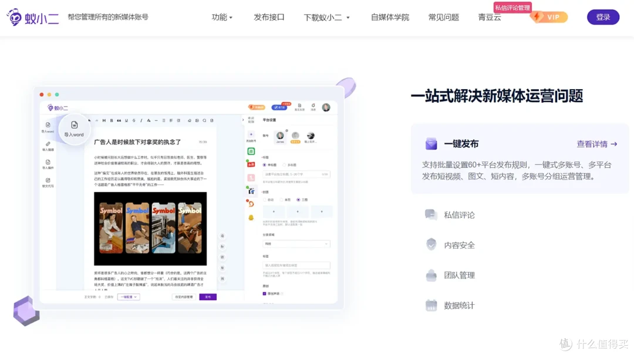Click the first cover upload plus slot
This screenshot has height=357, width=634.
(274, 211)
